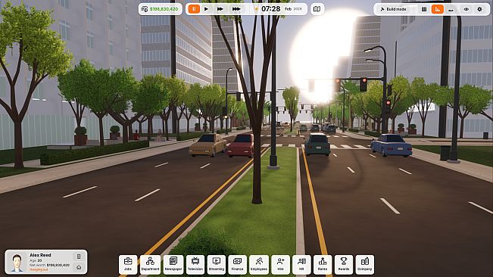
Task: Click the home icon in Alex Reed's card
Action: tap(79, 267)
